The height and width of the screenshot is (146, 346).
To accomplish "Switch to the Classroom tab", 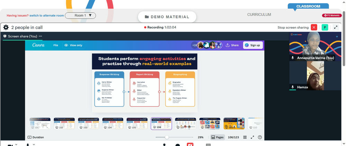I will [308, 7].
